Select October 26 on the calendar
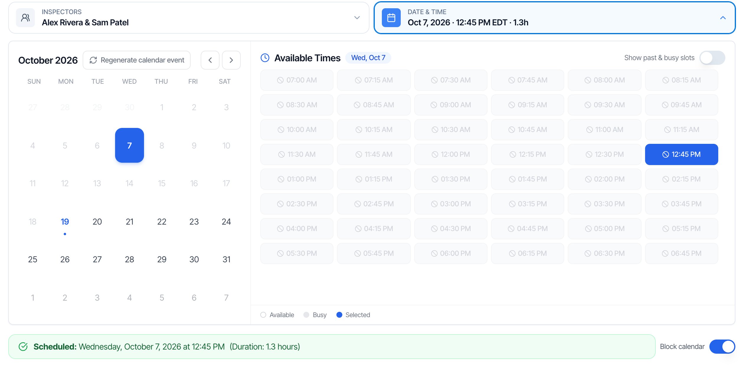Screen dimensions: 746x369 (x=65, y=259)
